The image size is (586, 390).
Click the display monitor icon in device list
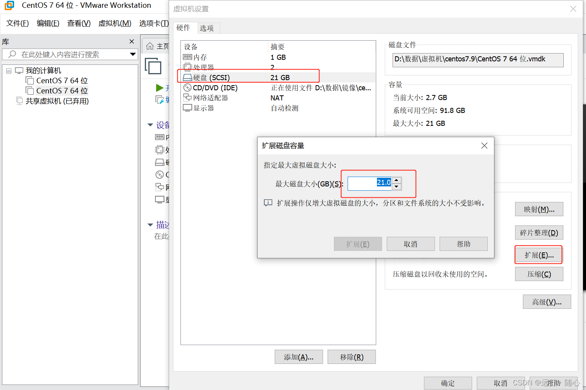(188, 108)
